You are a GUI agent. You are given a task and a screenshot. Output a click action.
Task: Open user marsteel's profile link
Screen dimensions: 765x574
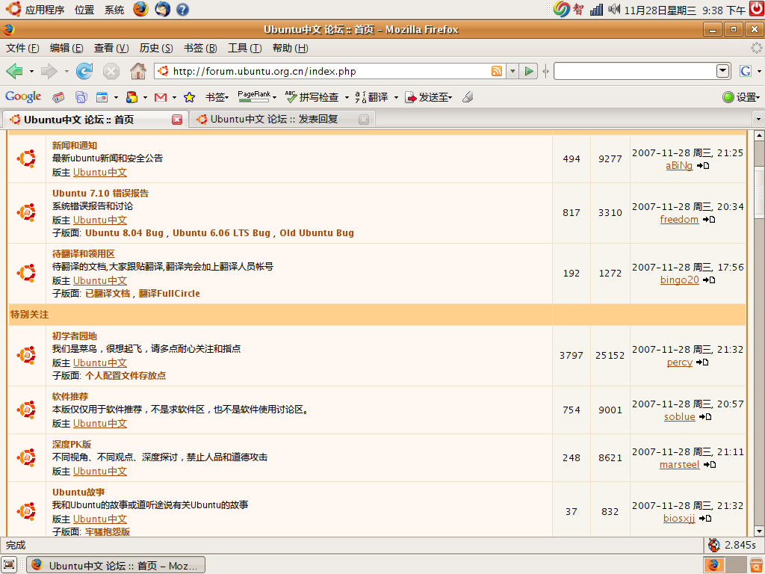pyautogui.click(x=679, y=465)
